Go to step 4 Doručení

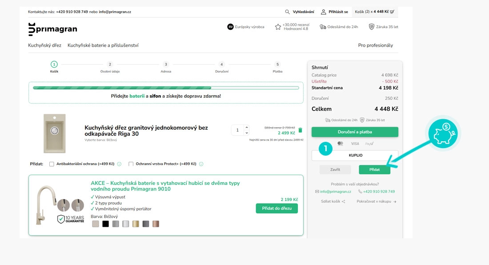222,67
